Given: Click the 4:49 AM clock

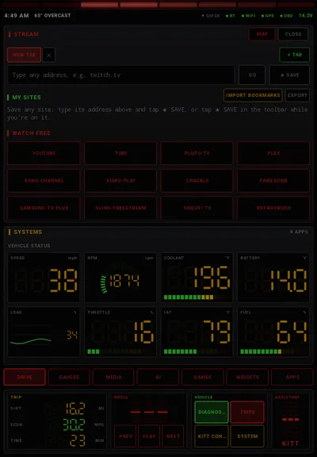Looking at the screenshot, I should 17,15.
